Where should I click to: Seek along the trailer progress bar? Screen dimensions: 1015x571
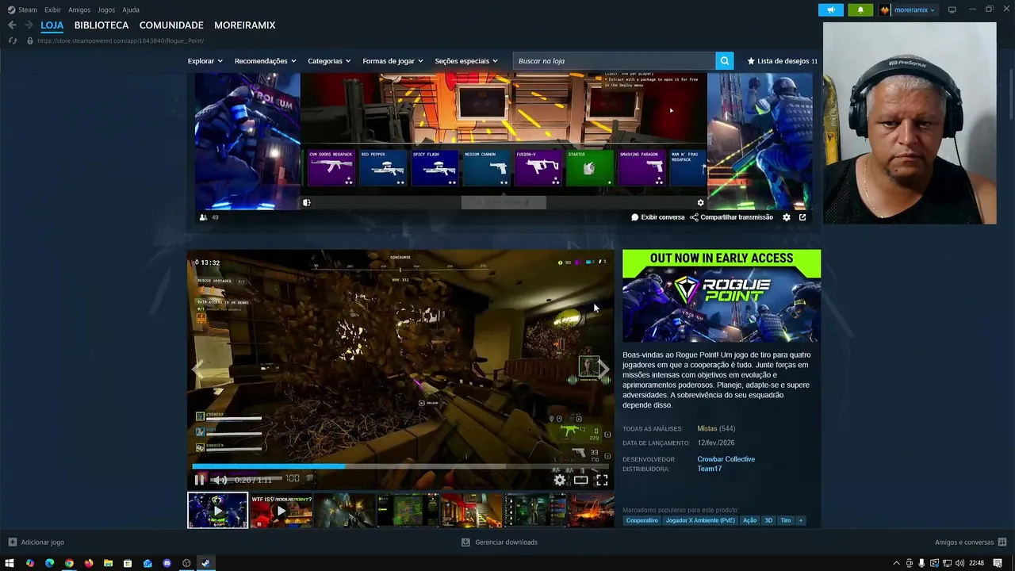(x=400, y=466)
